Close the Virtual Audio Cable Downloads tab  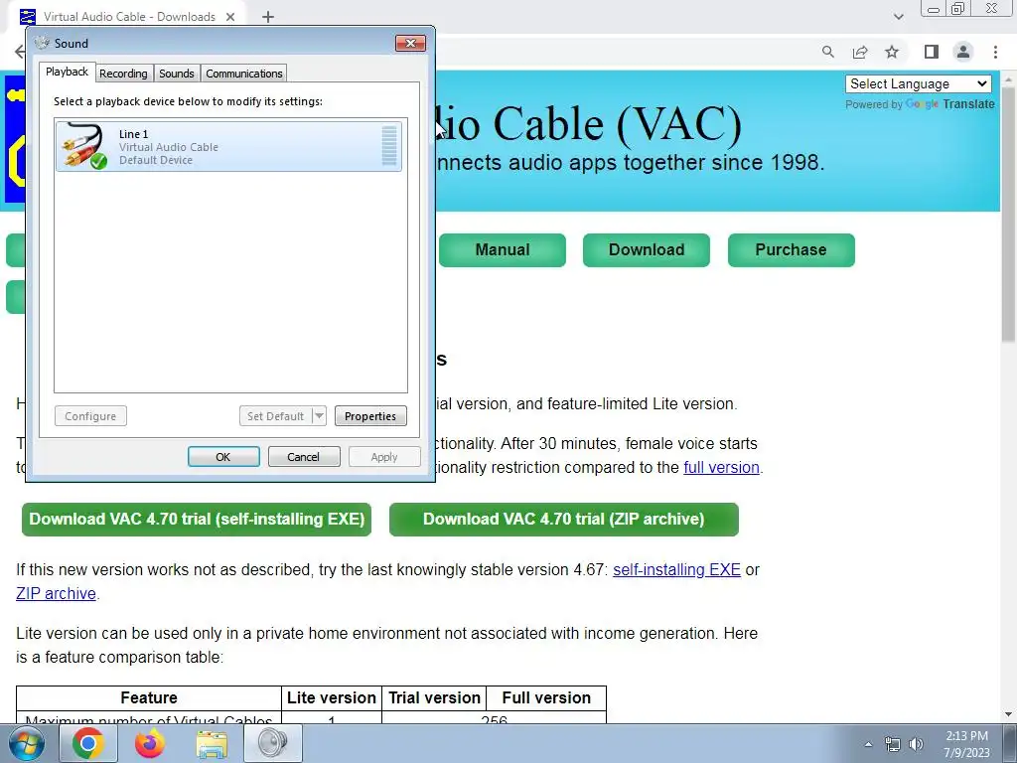pos(230,17)
